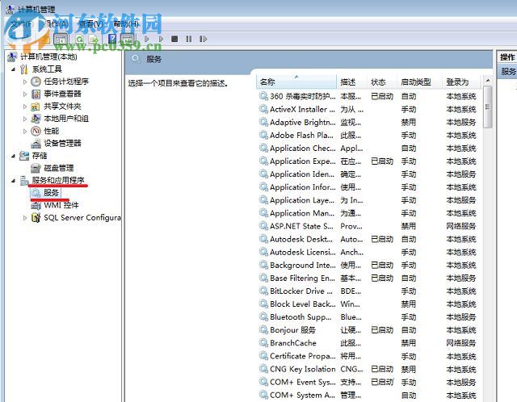Click the Show/Hide Action Pane toolbar icon
This screenshot has height=402, width=517.
pos(128,40)
